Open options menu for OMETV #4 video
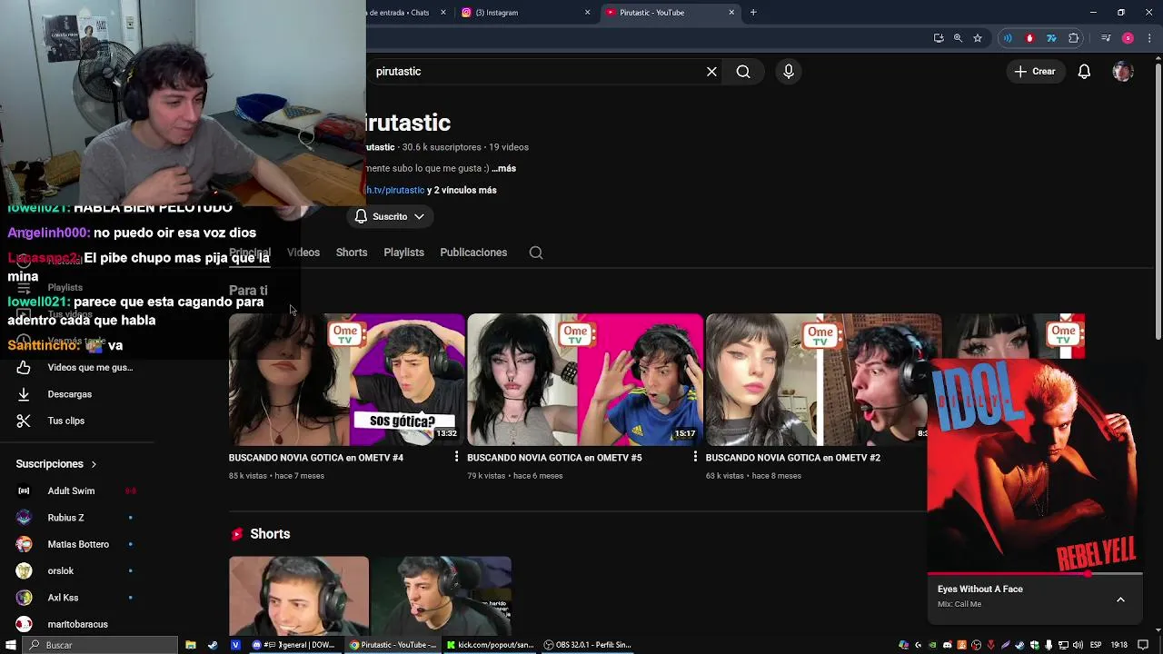The height and width of the screenshot is (654, 1163). point(456,457)
